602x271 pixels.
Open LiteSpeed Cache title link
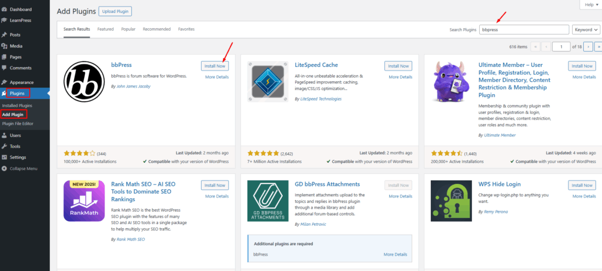click(316, 65)
